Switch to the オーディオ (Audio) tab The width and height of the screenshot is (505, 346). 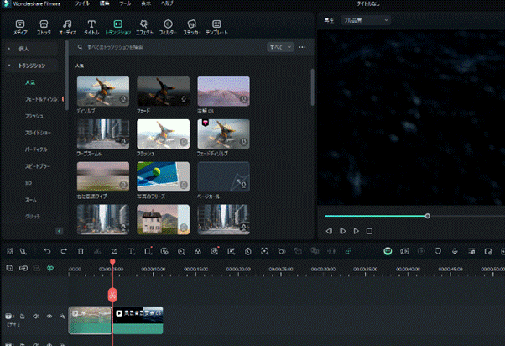pos(67,28)
